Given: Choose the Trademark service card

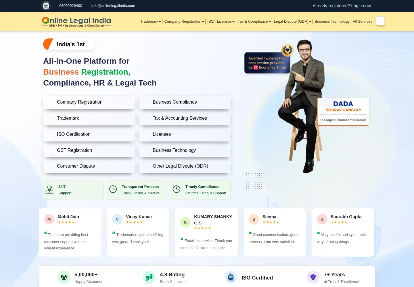Looking at the screenshot, I should tap(89, 118).
